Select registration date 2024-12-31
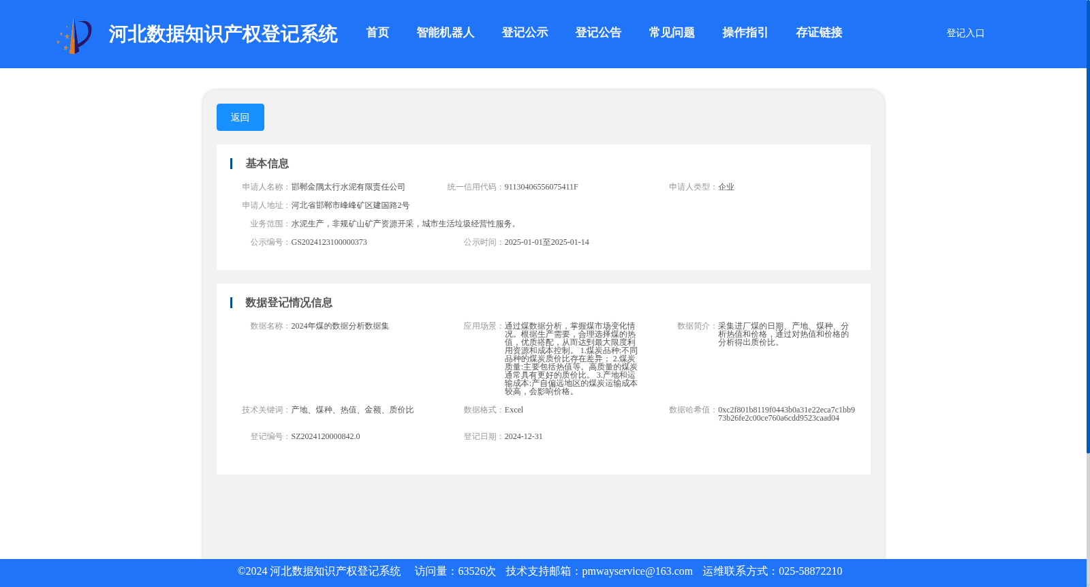Image resolution: width=1090 pixels, height=587 pixels. [523, 436]
